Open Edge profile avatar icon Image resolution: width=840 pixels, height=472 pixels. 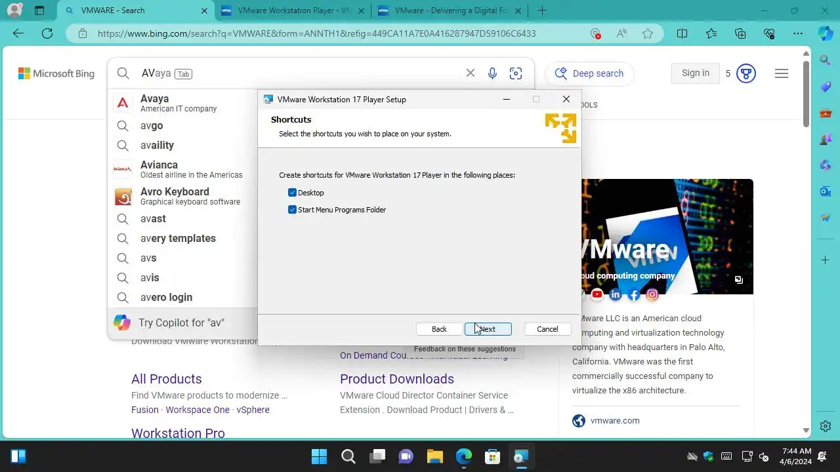[x=14, y=10]
